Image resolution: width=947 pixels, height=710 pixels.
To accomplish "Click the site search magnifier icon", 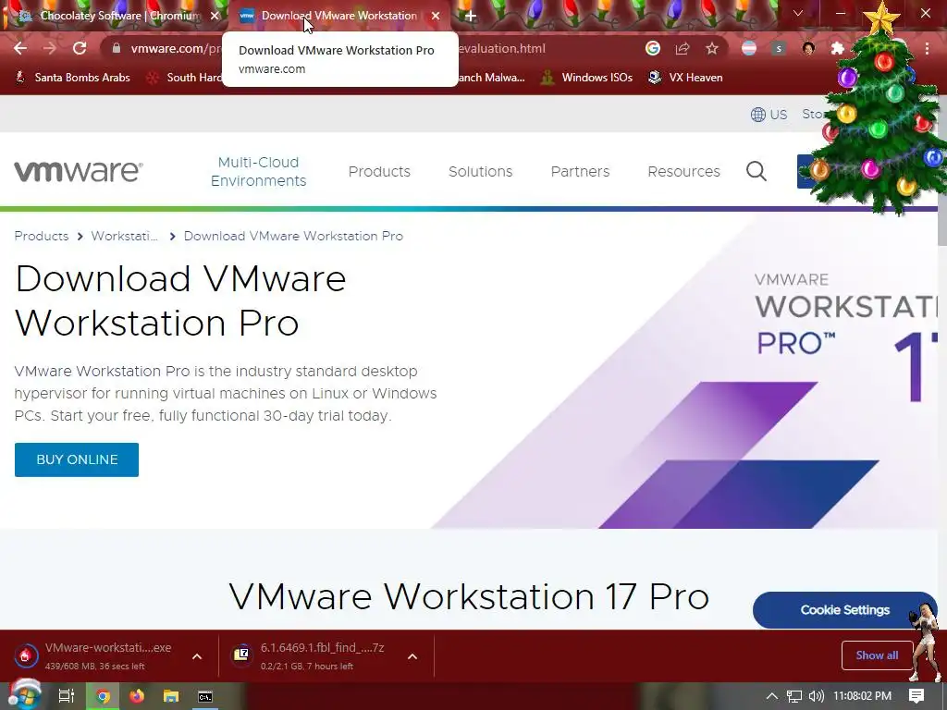I will tap(756, 171).
